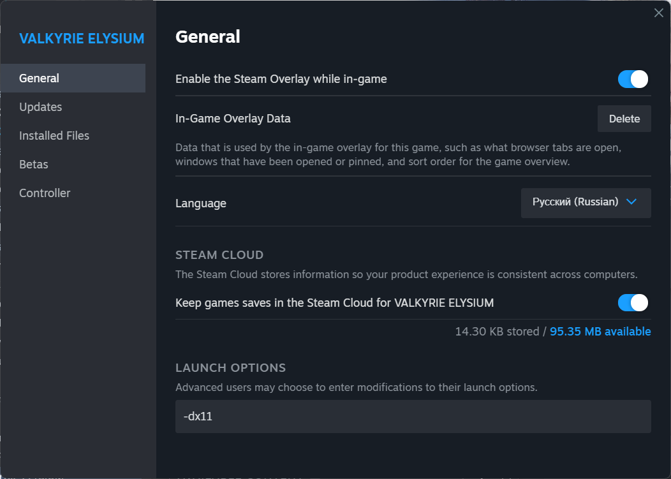Screen dimensions: 671x479
Task: Select the General tab in sidebar
Action: [x=40, y=78]
